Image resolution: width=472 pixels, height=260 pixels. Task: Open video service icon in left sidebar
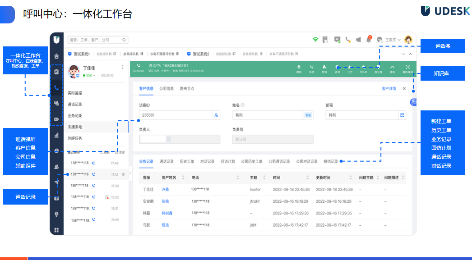click(x=56, y=119)
